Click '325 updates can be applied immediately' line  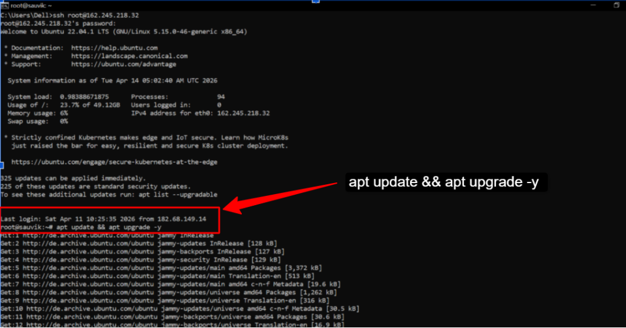coord(73,178)
